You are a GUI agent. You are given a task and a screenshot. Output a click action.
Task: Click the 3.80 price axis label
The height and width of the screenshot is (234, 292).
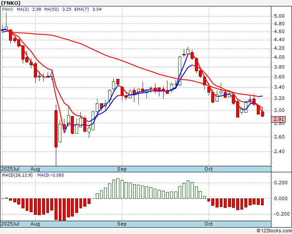click(x=279, y=67)
